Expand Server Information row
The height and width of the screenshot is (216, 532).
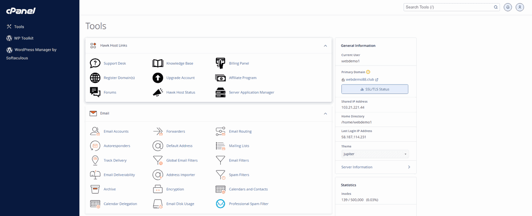point(376,167)
